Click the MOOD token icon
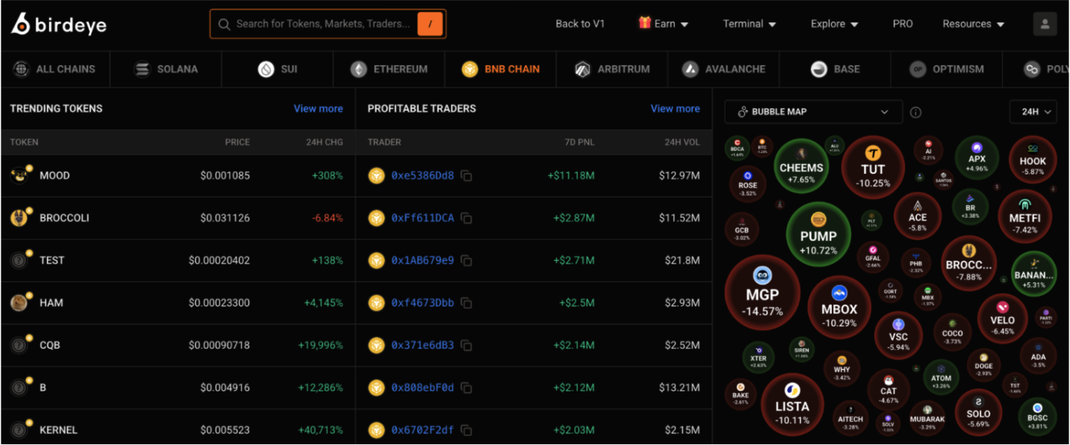This screenshot has width=1070, height=445. [20, 175]
